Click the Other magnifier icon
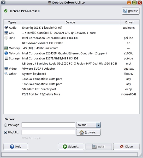This screenshot has height=158, width=143. coord(6,74)
